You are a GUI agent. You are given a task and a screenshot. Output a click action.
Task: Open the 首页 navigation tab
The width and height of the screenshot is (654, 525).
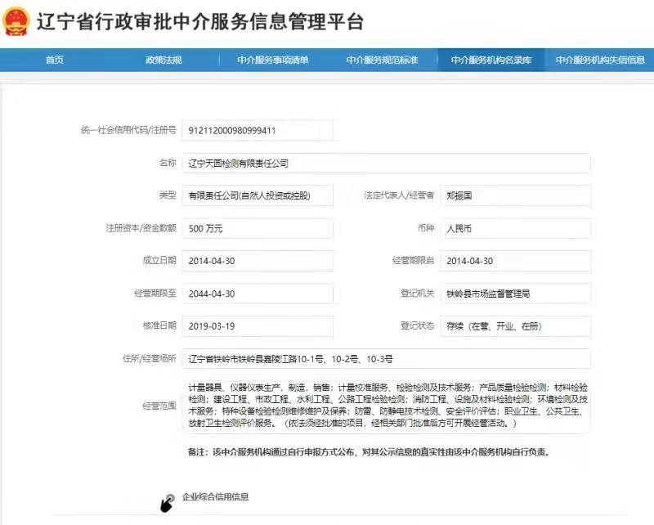coord(54,61)
